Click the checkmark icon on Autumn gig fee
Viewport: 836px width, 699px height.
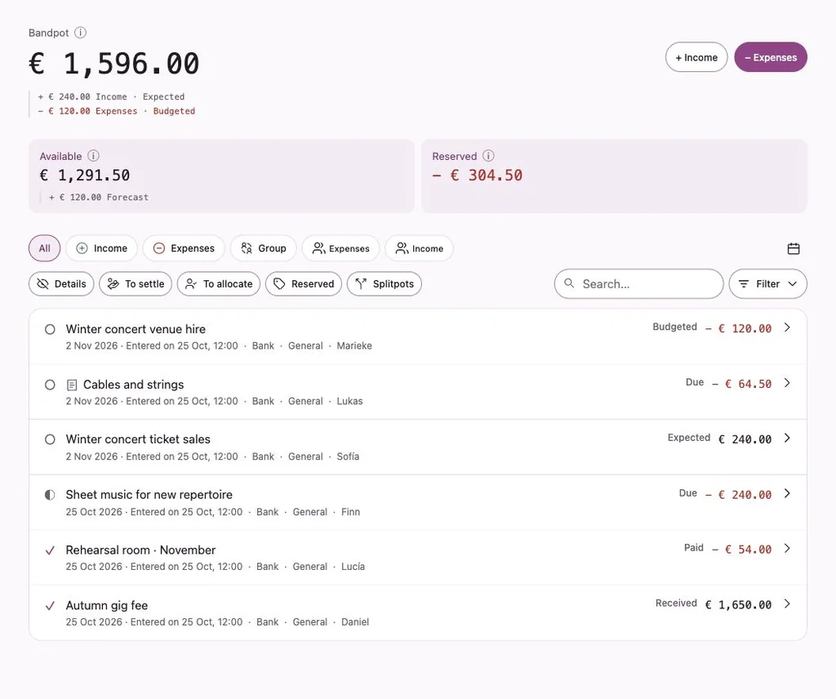click(x=50, y=606)
